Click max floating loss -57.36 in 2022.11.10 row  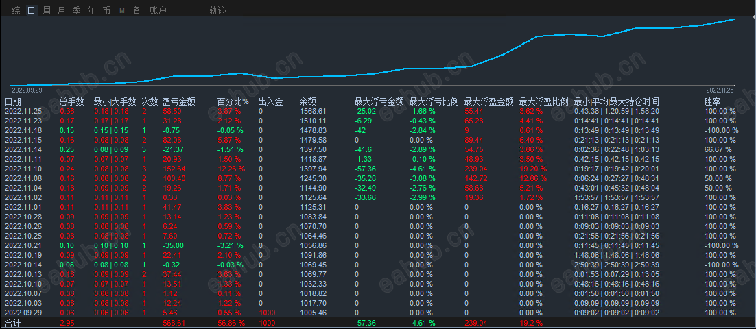pyautogui.click(x=365, y=169)
